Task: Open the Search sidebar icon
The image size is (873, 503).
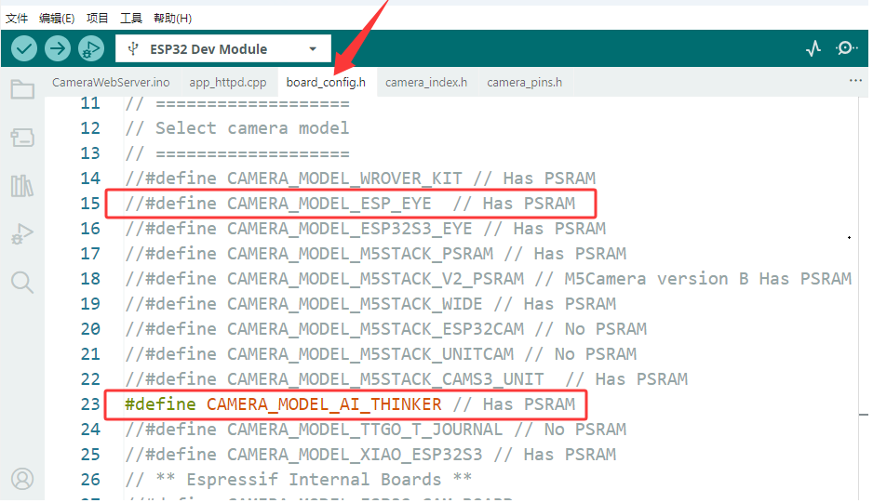Action: click(22, 282)
